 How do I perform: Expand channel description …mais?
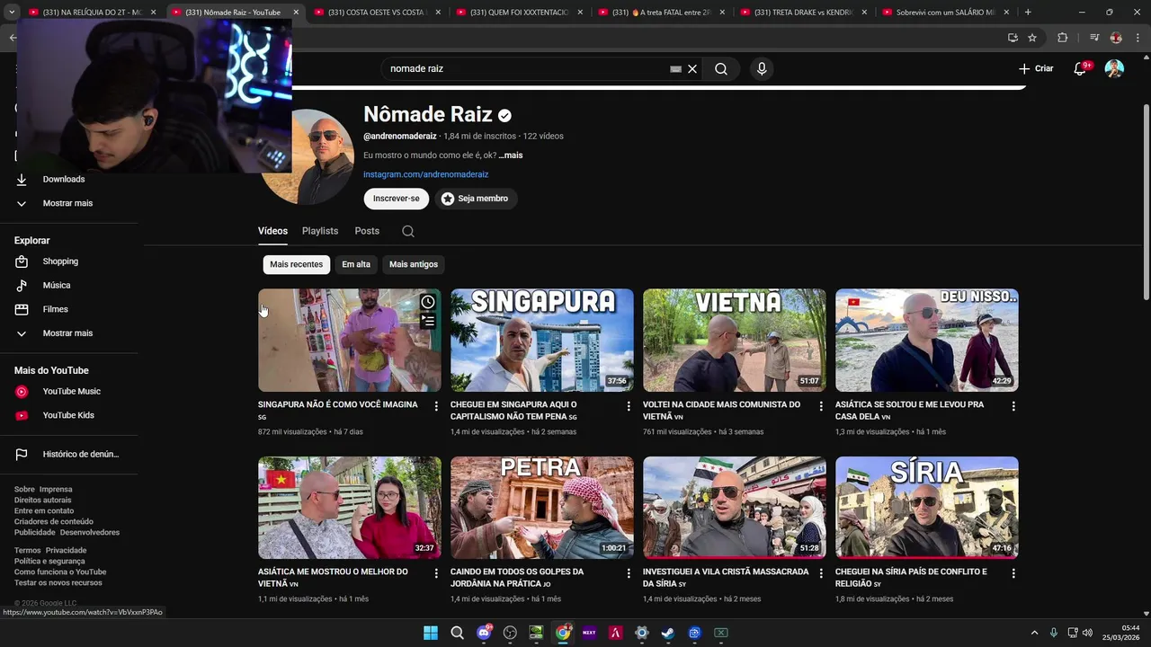(x=511, y=155)
